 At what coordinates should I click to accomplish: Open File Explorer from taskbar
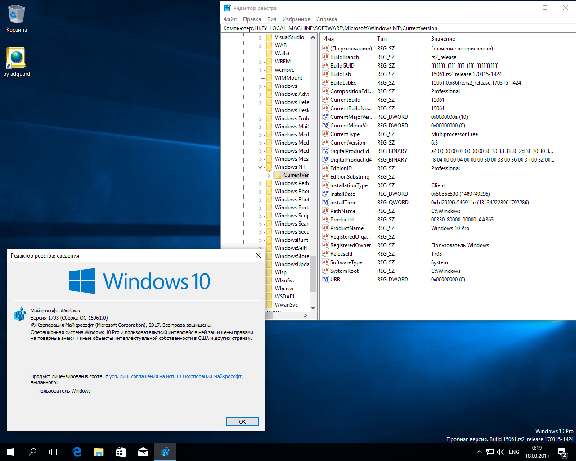pos(99,452)
